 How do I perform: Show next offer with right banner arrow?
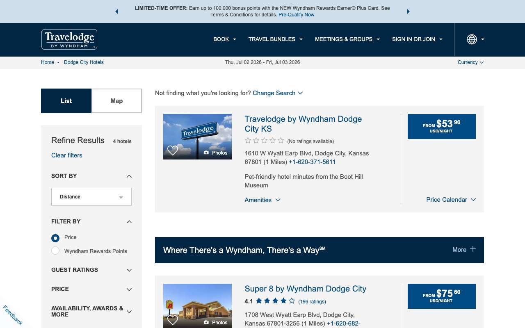[408, 11]
